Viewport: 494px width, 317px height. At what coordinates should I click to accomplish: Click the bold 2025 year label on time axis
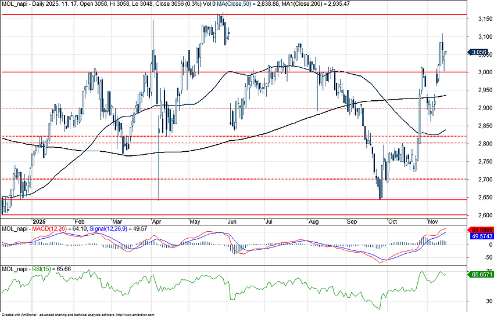39,221
